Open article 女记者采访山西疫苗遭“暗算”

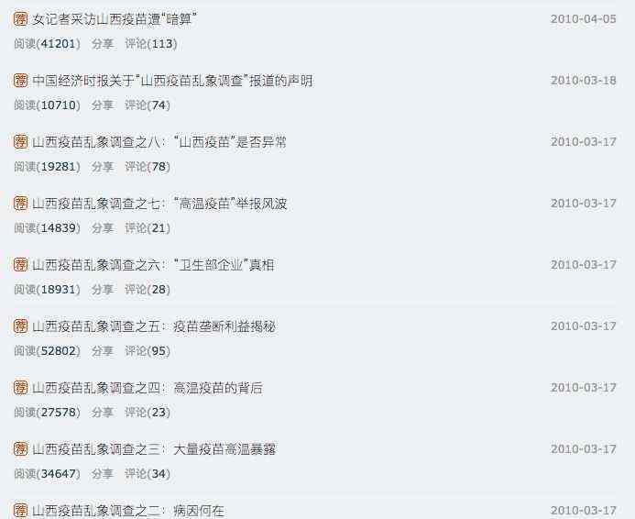(115, 19)
